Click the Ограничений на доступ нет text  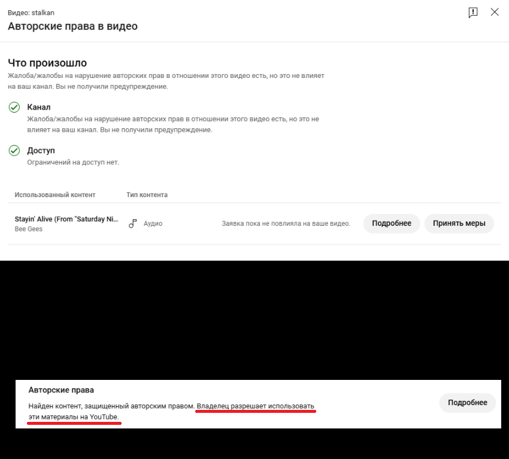click(x=73, y=162)
